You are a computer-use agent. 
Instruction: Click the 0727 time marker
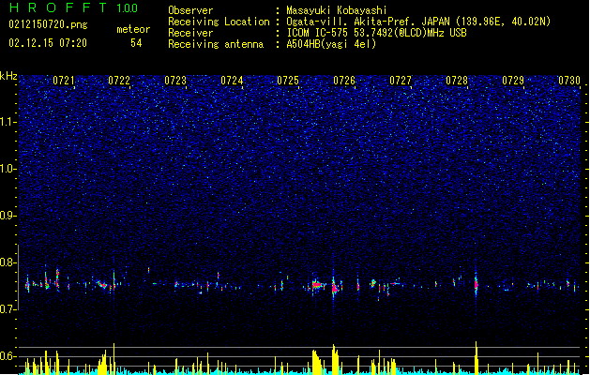click(401, 81)
